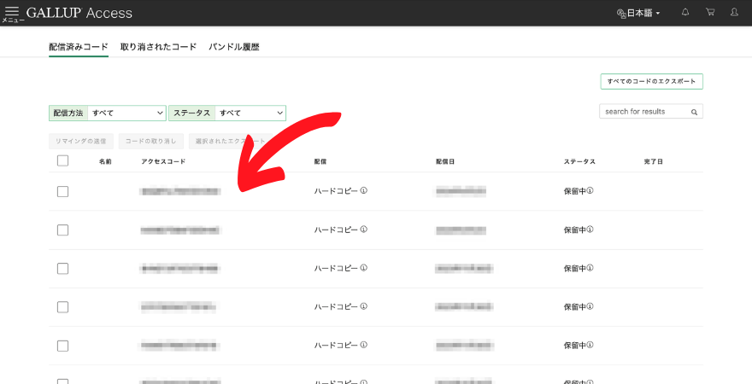Click the 配信日 column header
This screenshot has width=752, height=384.
(445, 162)
